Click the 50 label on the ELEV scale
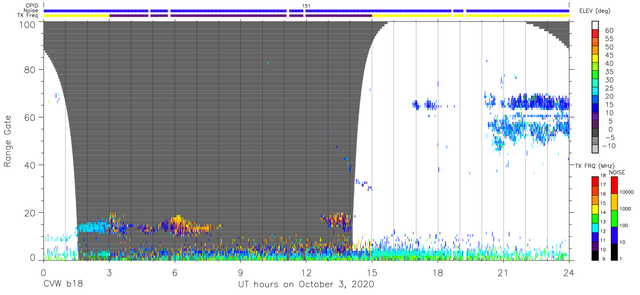This screenshot has width=640, height=295. [x=609, y=47]
